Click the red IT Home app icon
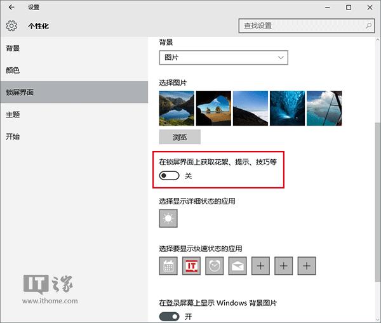Viewport: 381px width, 323px height. (x=192, y=267)
